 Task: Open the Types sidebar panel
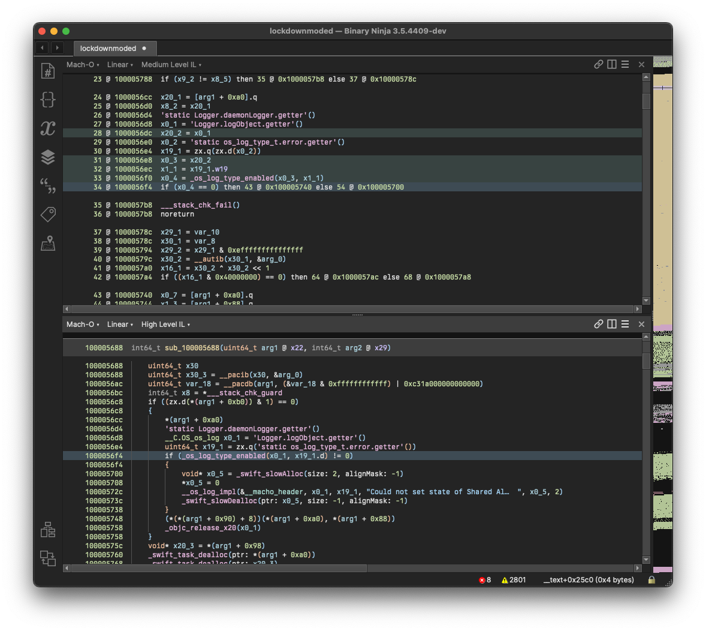48,100
